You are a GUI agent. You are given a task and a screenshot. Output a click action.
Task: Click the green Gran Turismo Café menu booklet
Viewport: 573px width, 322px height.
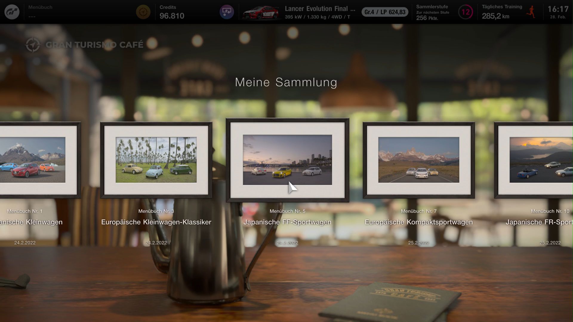[x=391, y=303]
